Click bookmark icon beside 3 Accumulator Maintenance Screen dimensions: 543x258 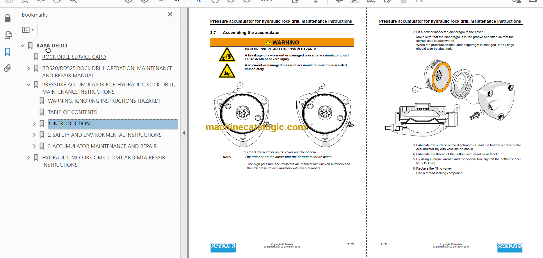pos(42,146)
